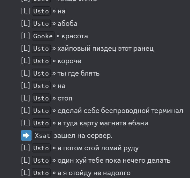Click Usto tag beside the 'короче' message
Screen dimensions: 190x178
pos(41,61)
